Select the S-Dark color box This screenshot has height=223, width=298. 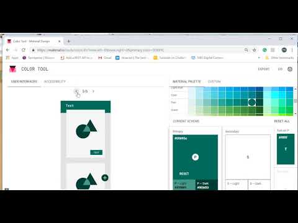(x=259, y=185)
